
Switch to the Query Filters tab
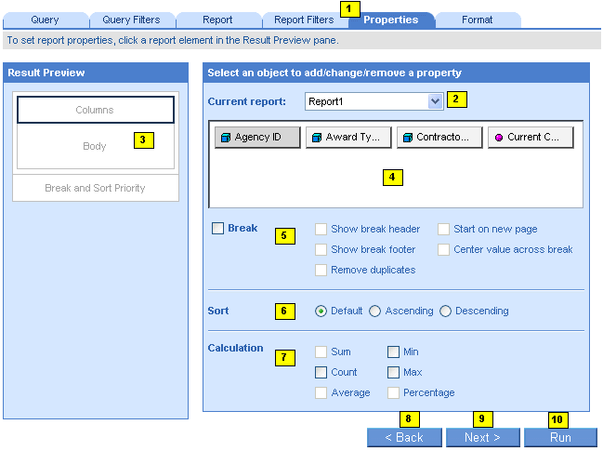[x=131, y=20]
